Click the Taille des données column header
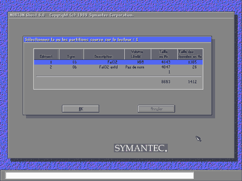This screenshot has height=181, width=242. (190, 54)
